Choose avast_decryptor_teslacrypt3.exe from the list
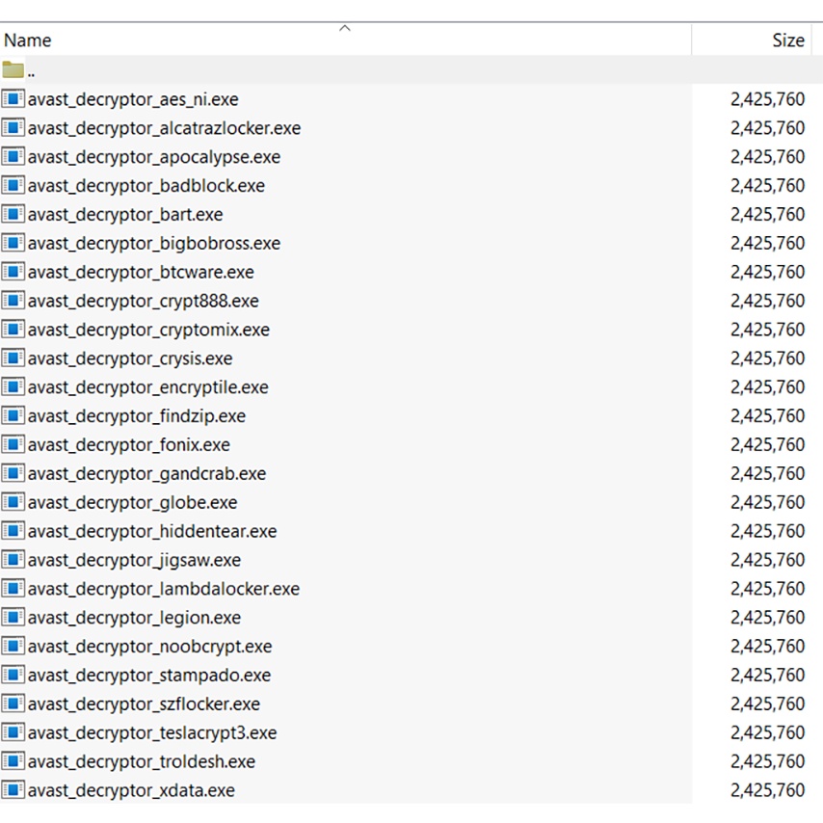Image resolution: width=823 pixels, height=823 pixels. (x=152, y=732)
